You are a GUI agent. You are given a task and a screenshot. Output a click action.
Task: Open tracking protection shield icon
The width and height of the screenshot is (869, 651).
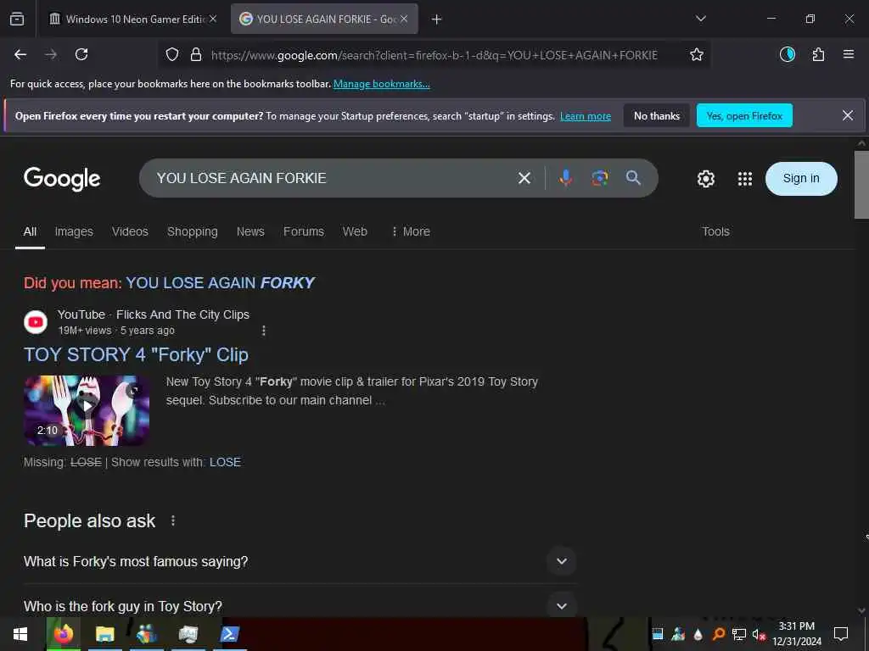click(172, 55)
